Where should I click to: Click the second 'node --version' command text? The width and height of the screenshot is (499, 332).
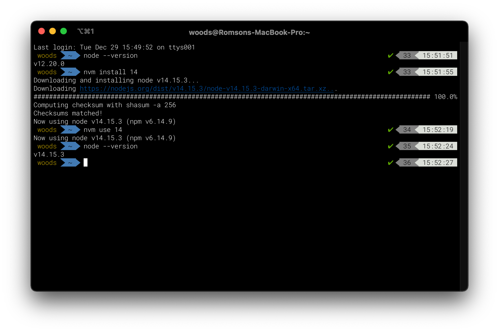pos(111,146)
